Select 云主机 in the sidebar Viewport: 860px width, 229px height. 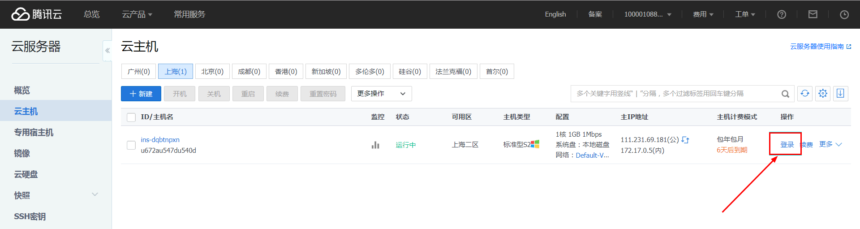(x=56, y=111)
